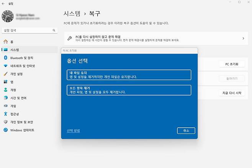This screenshot has width=252, height=168.
Task: Click PC를 다시 설정하지 않고 문제 해결 title text
Action: click(98, 37)
